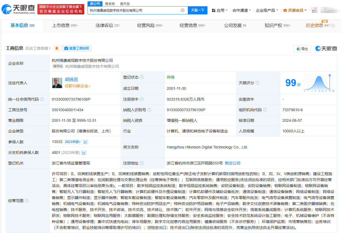Switch to the 查老板 search tab
The height and width of the screenshot is (233, 341).
point(110,4)
